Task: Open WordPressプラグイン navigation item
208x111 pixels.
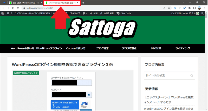Action: point(49,48)
